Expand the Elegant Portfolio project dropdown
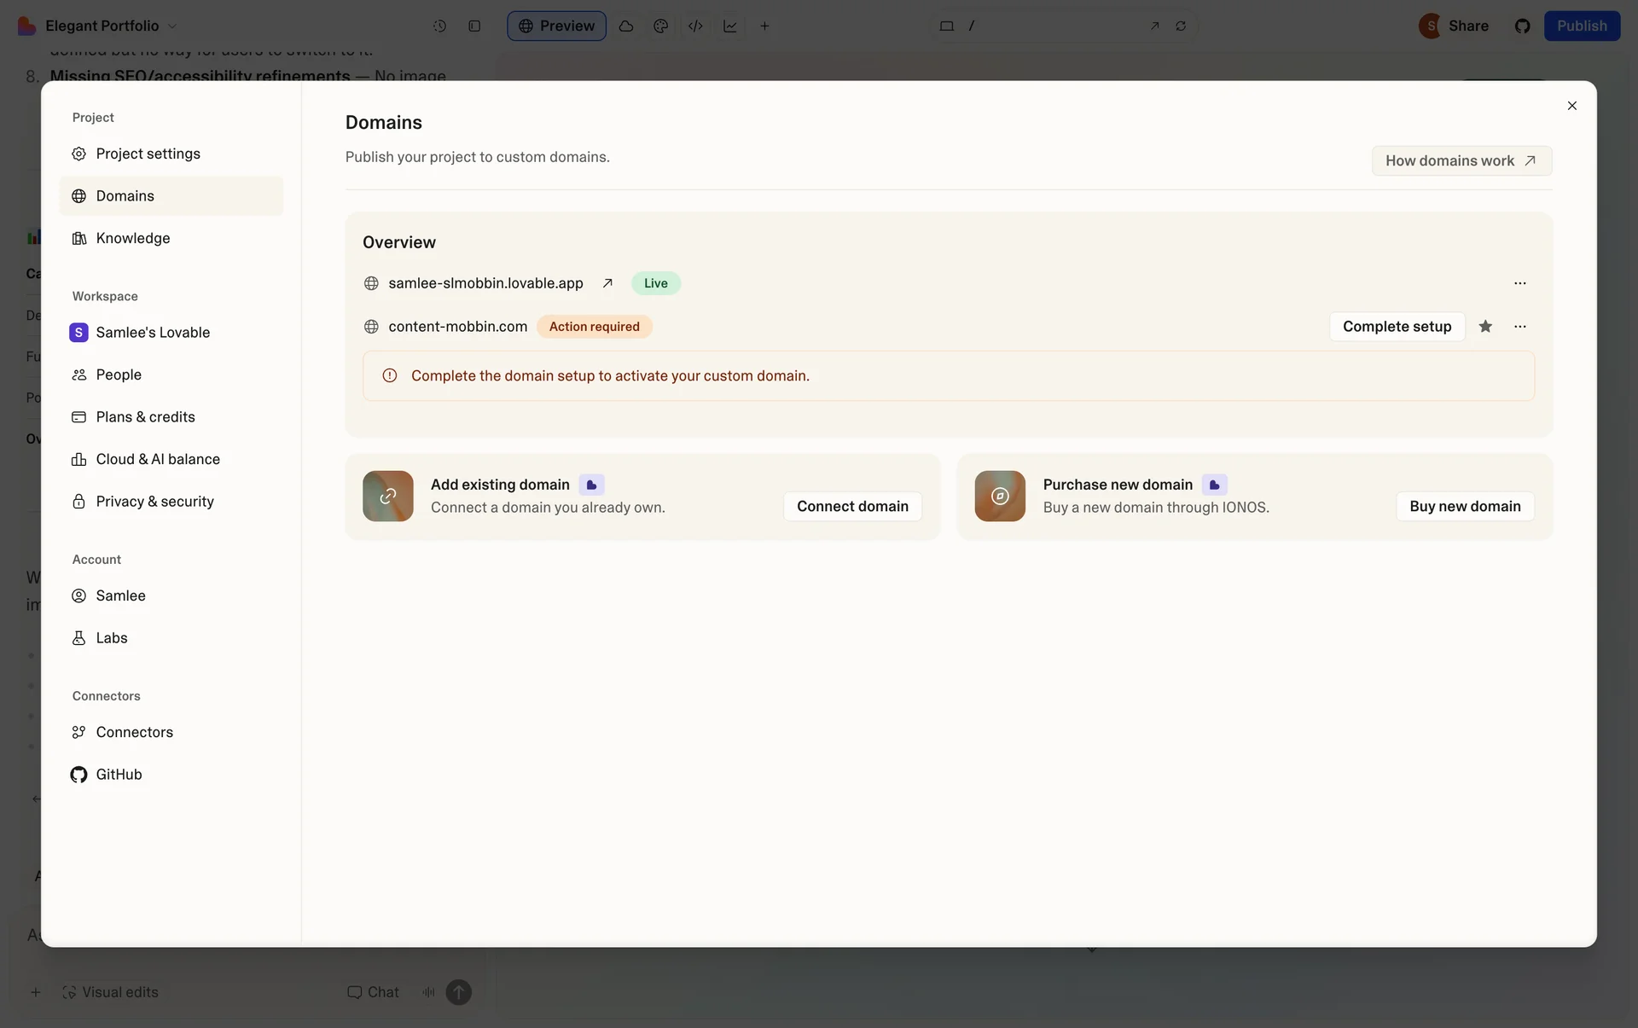The width and height of the screenshot is (1638, 1028). point(173,26)
